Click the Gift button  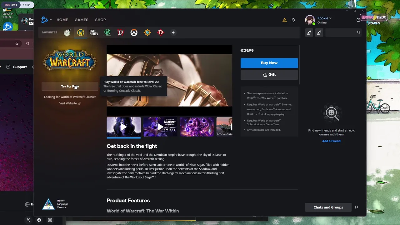pyautogui.click(x=269, y=75)
